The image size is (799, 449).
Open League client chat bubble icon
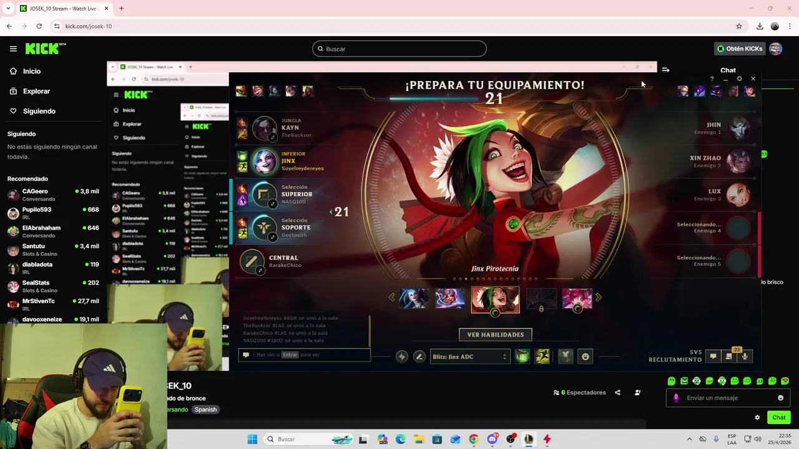pyautogui.click(x=713, y=357)
